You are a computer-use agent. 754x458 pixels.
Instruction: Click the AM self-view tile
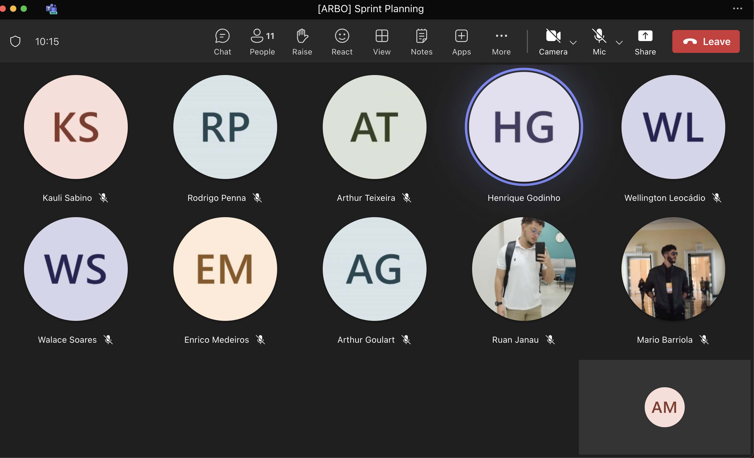click(664, 407)
